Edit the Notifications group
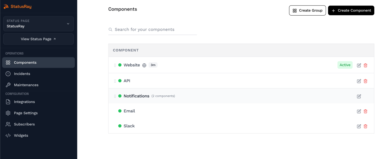Viewport: 388px width, 159px height. 359,96
